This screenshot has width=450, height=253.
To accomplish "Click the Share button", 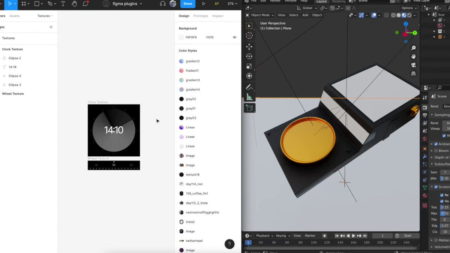I will (188, 4).
